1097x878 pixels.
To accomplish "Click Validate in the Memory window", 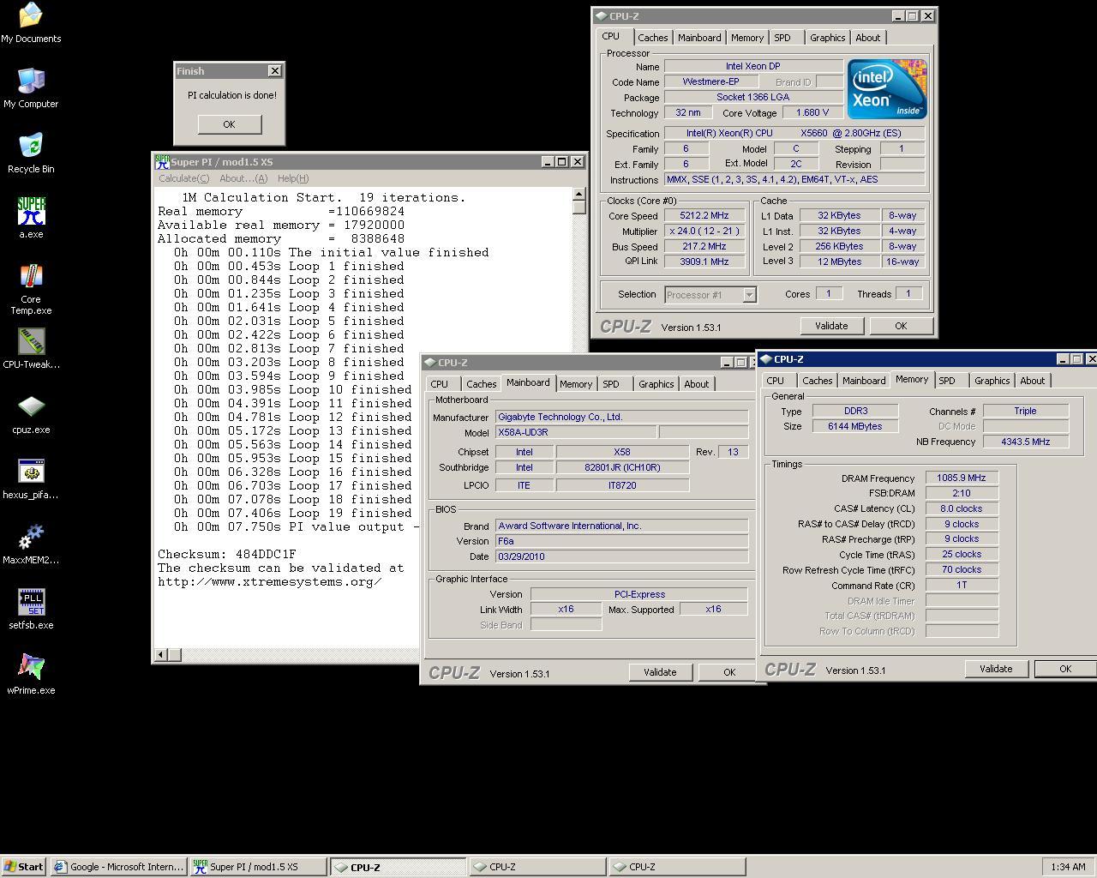I will [996, 669].
